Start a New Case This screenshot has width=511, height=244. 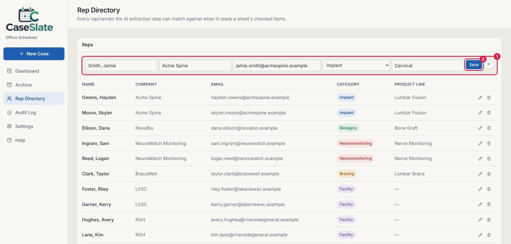click(34, 54)
